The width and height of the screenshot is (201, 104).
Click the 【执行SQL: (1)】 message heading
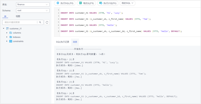coord(65,59)
